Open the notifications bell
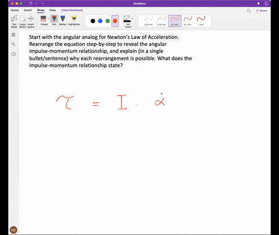Image resolution: width=279 pixels, height=235 pixels. point(259,3)
